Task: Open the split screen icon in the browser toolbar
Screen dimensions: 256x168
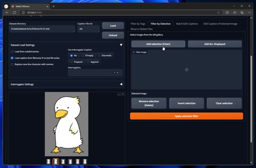Action: tap(227, 13)
